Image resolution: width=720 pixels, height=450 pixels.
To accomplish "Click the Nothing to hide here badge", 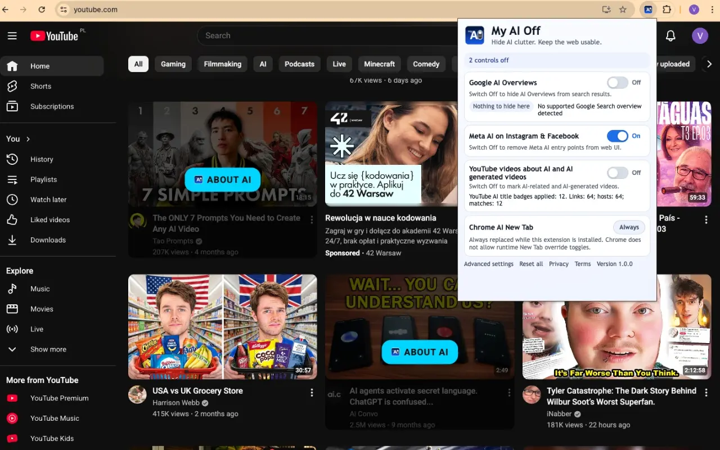I will [501, 106].
